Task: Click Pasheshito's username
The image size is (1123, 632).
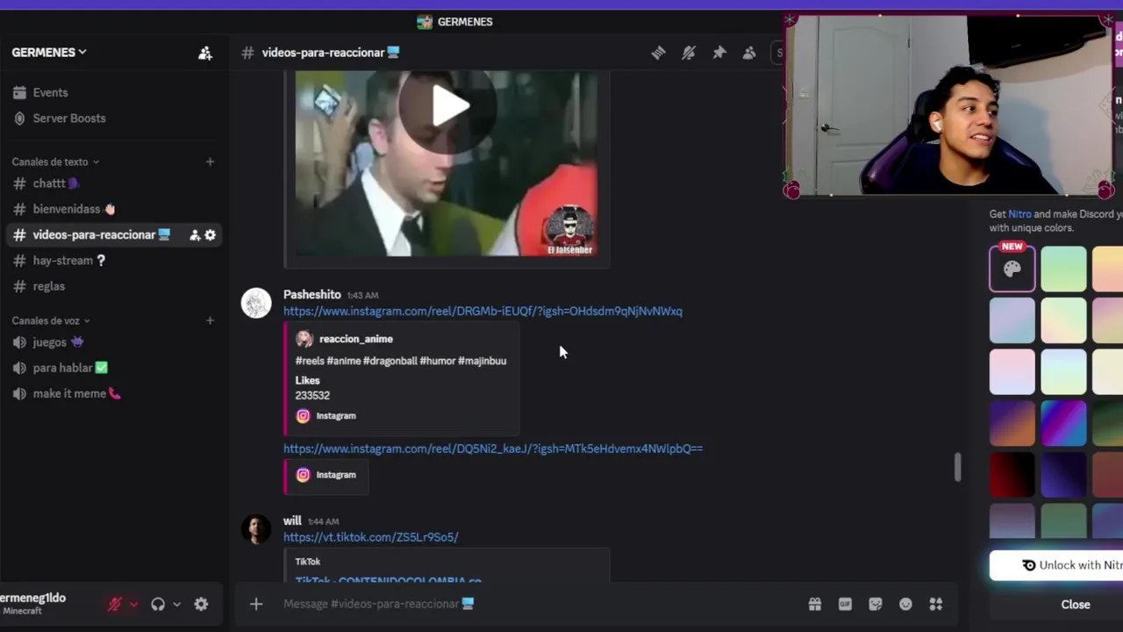Action: tap(311, 295)
